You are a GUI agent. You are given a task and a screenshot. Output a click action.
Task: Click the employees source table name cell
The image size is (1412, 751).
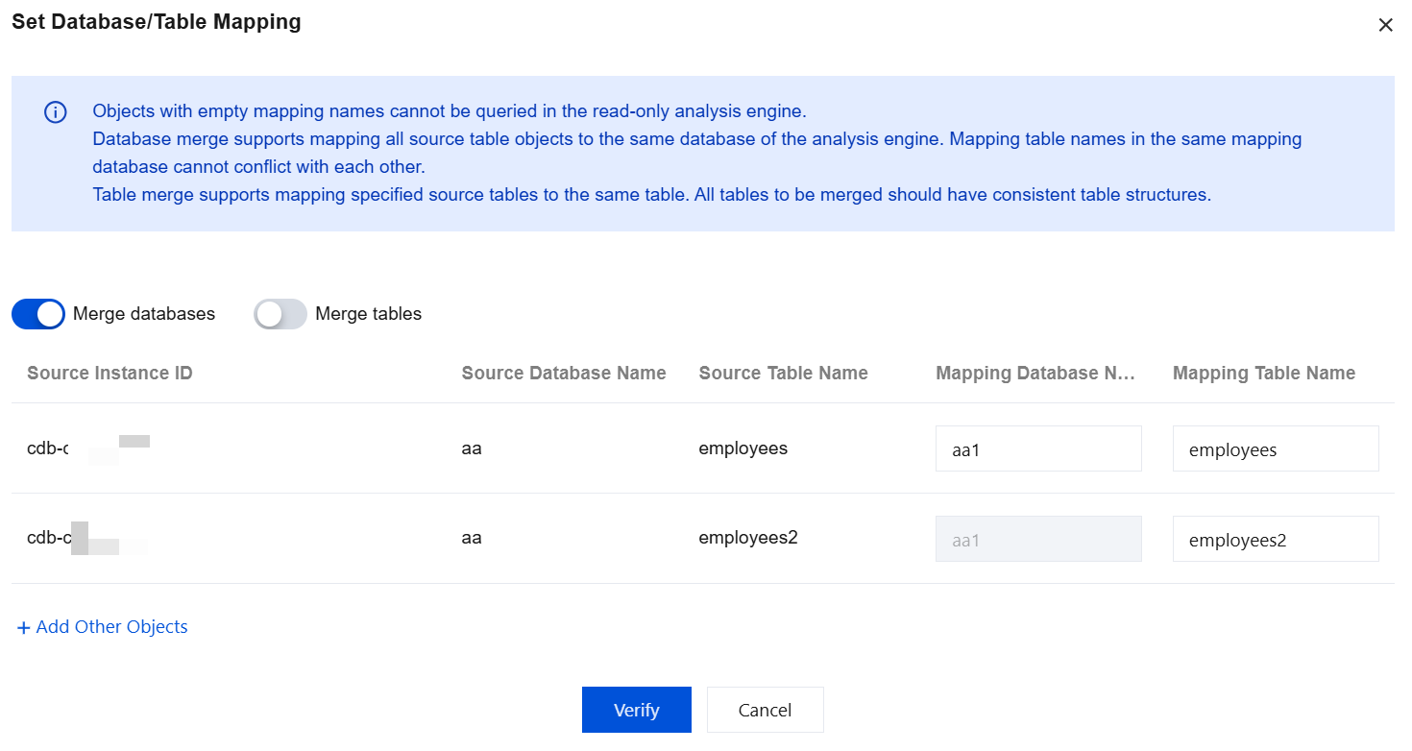(743, 448)
